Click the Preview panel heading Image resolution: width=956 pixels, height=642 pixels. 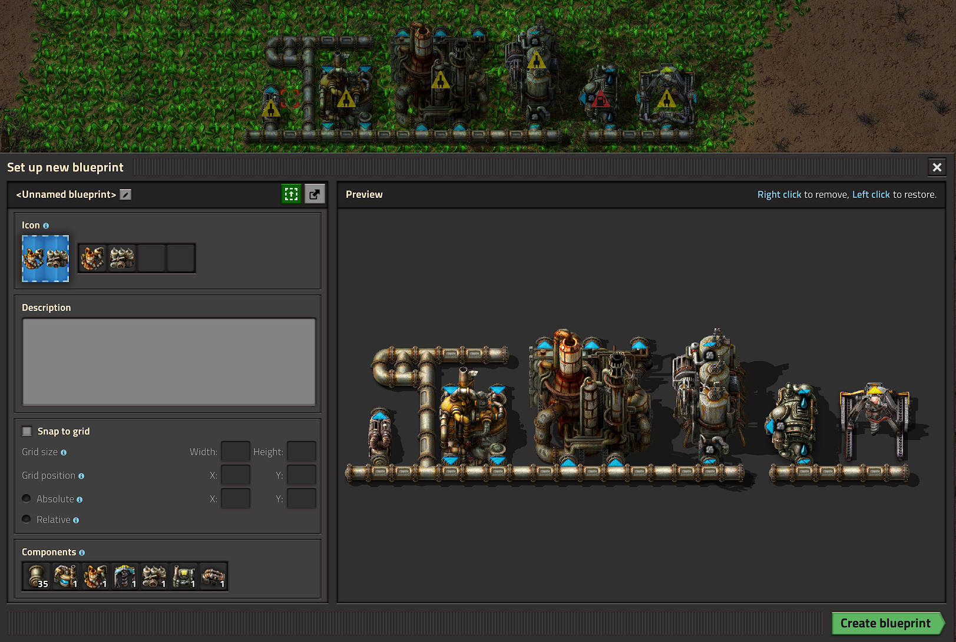364,194
